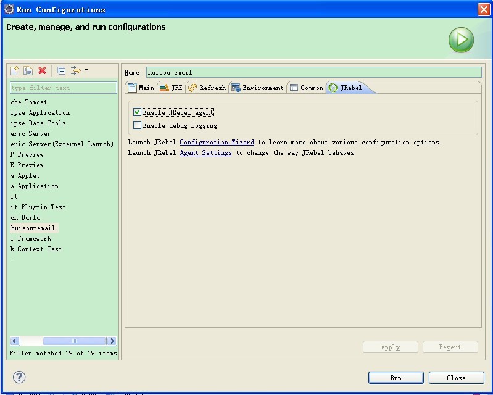Collapse all configurations icon
Viewport: 493px width, 395px height.
point(62,70)
